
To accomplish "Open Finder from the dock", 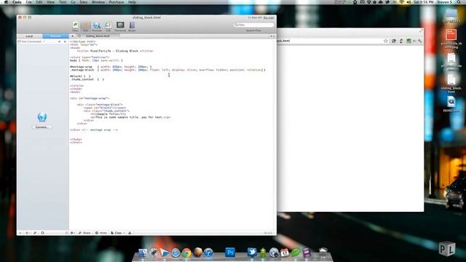I will point(143,253).
